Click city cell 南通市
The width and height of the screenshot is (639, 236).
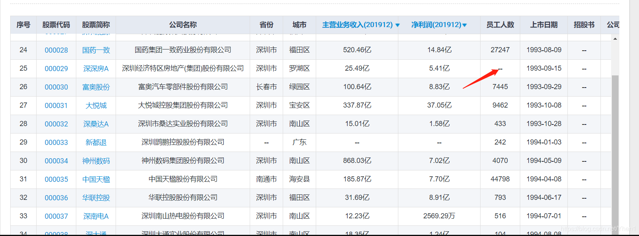click(266, 179)
